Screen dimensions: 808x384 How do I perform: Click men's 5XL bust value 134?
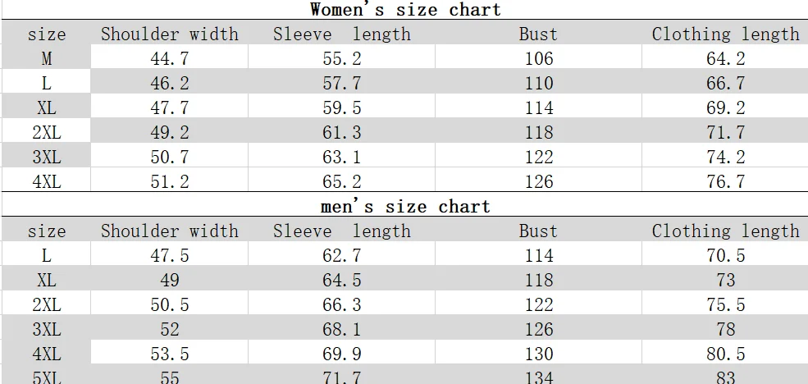pyautogui.click(x=538, y=375)
